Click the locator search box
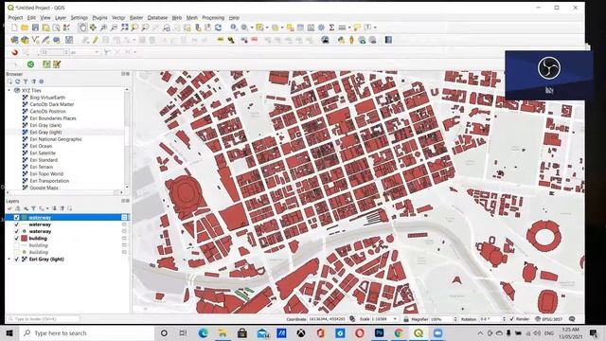Screen dimensions: 606x341 [x=44, y=319]
